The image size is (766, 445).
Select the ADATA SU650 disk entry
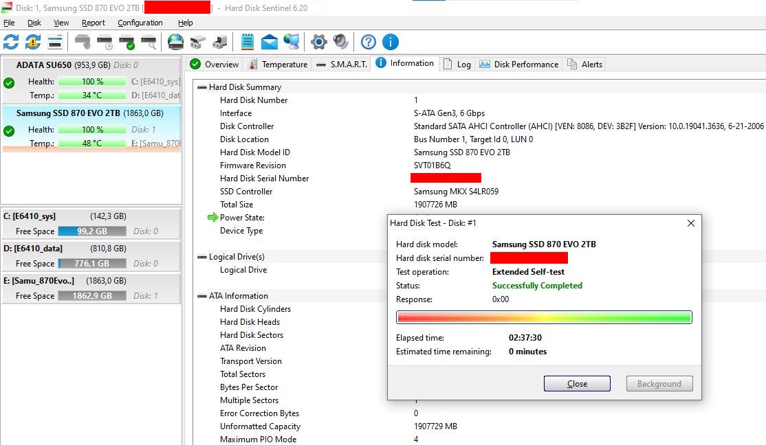coord(91,80)
